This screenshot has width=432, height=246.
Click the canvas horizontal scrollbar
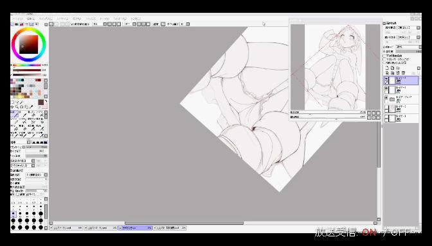(184, 223)
